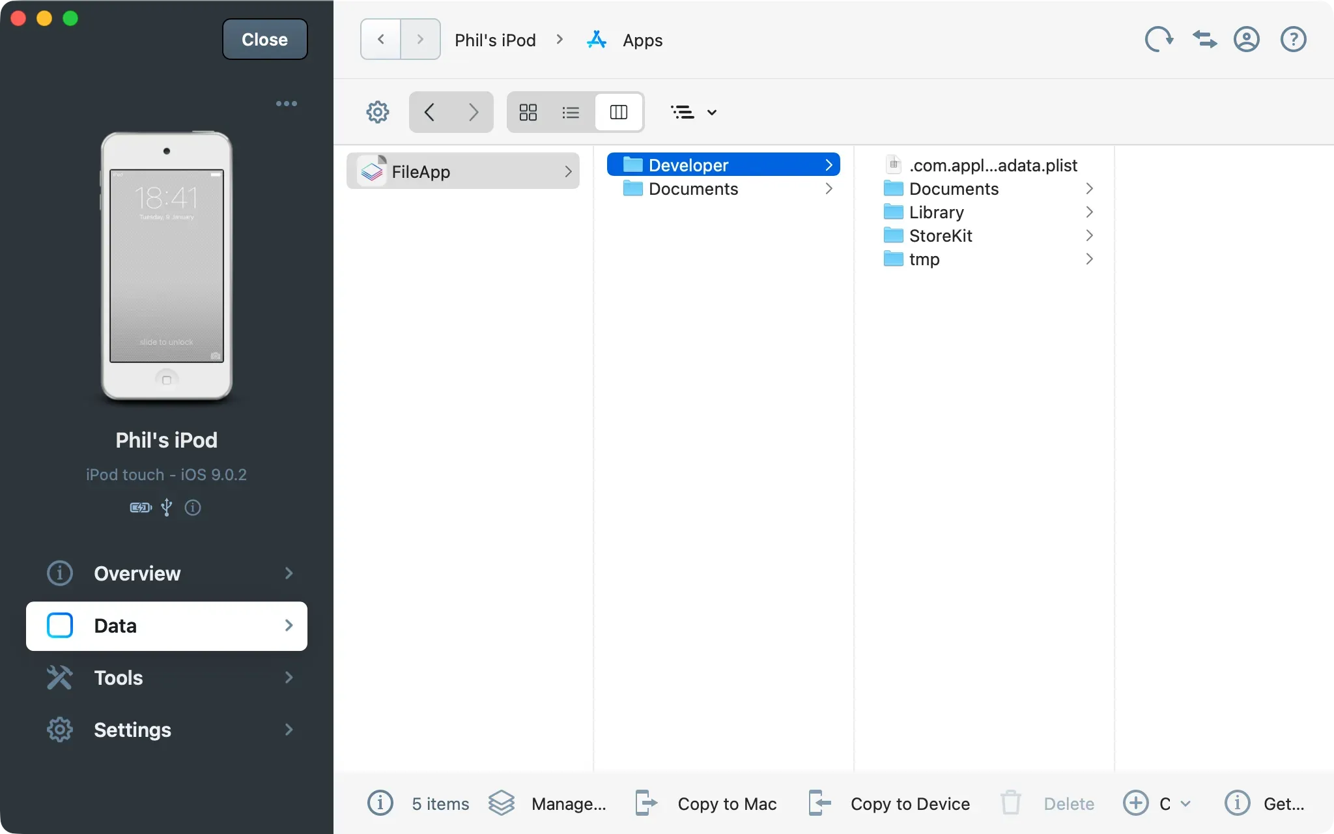Click the Manage layers icon in bottom bar

(502, 803)
